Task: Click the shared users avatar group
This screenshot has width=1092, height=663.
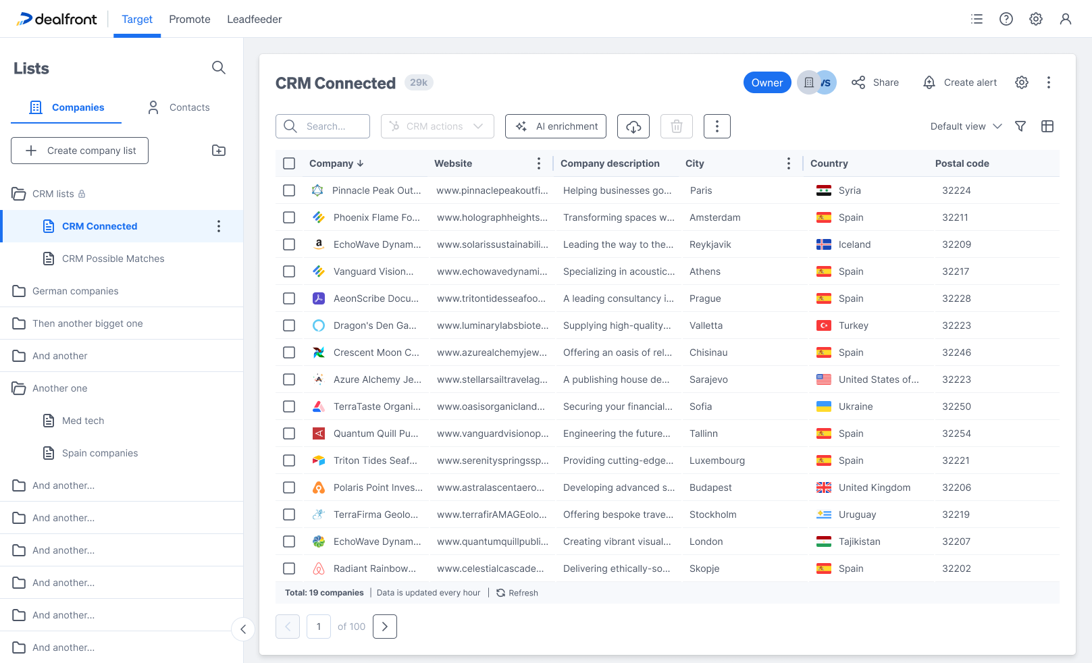Action: (x=816, y=82)
